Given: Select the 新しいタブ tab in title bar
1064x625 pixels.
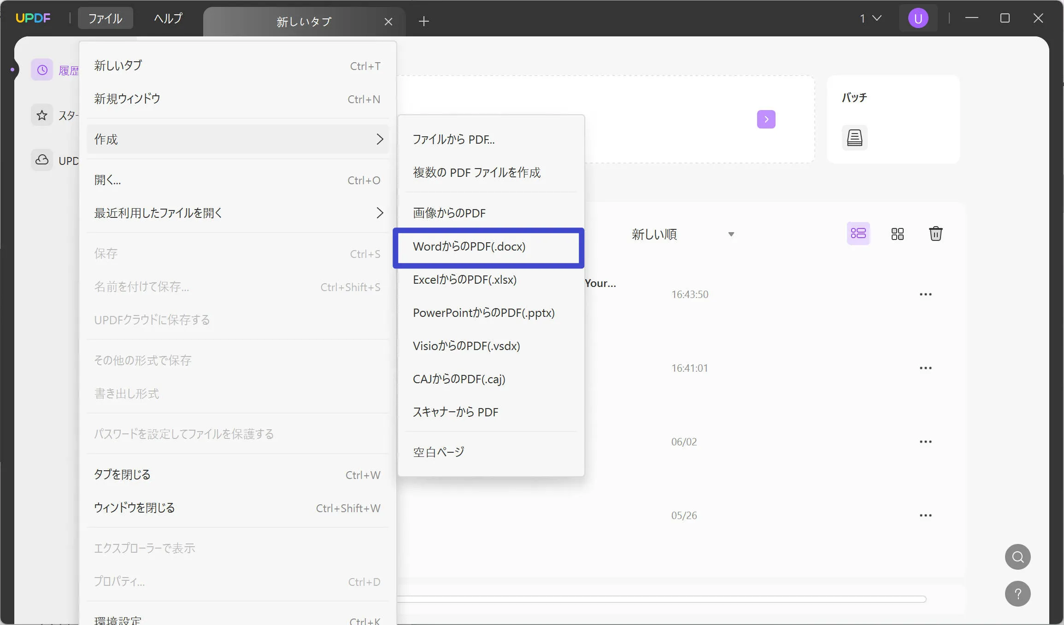Looking at the screenshot, I should 304,22.
